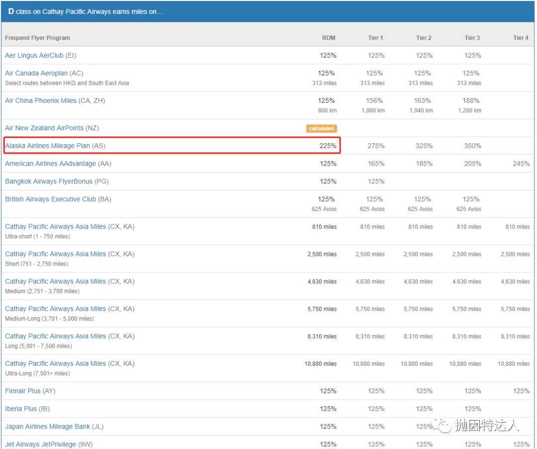Click the "1,040 km" Air China value
This screenshot has width=537, height=449.
tap(421, 110)
